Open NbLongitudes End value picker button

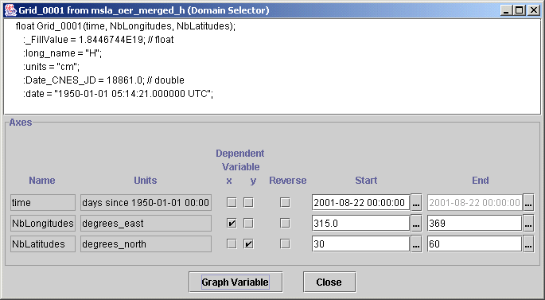[x=528, y=223]
